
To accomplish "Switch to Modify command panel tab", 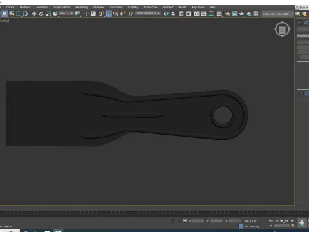I will click(306, 23).
